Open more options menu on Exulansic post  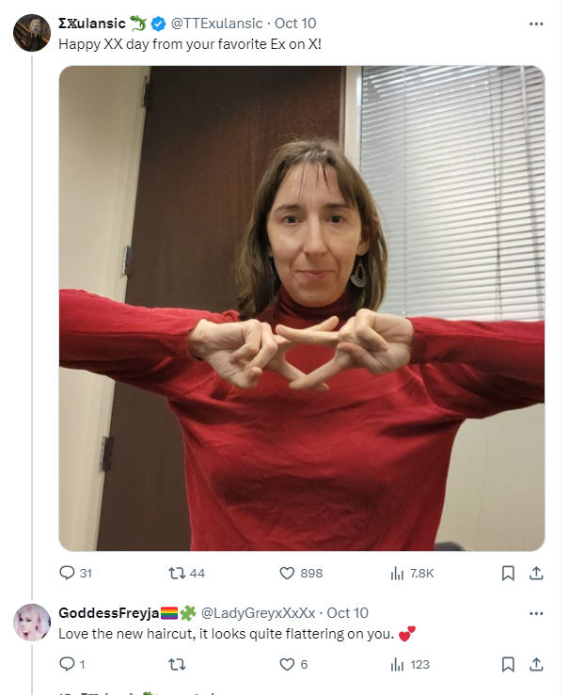[x=536, y=24]
